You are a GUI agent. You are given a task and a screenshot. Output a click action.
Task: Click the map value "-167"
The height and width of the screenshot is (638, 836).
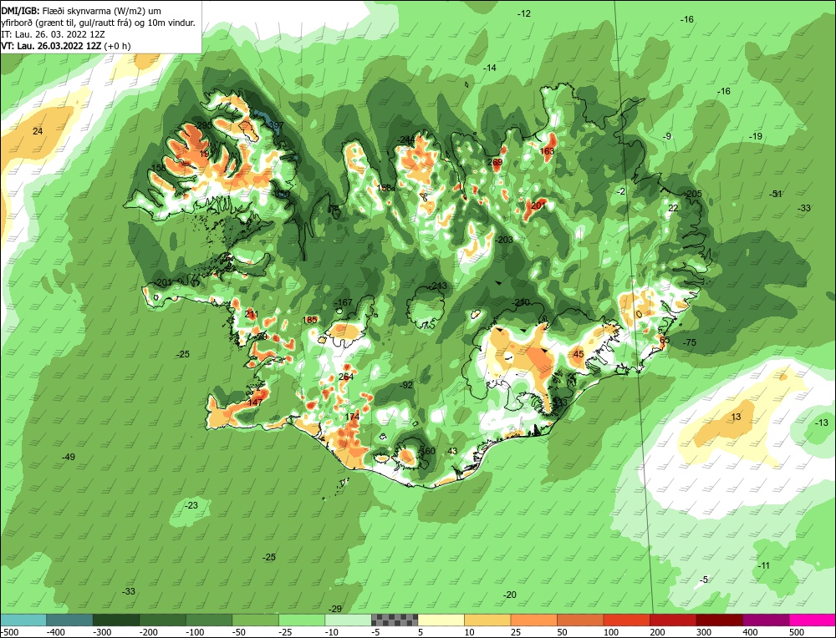(344, 302)
